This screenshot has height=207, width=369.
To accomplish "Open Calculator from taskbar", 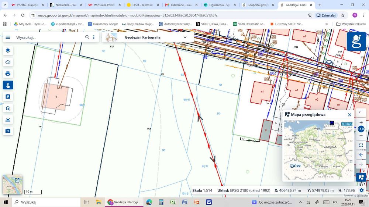I will click(161, 202).
